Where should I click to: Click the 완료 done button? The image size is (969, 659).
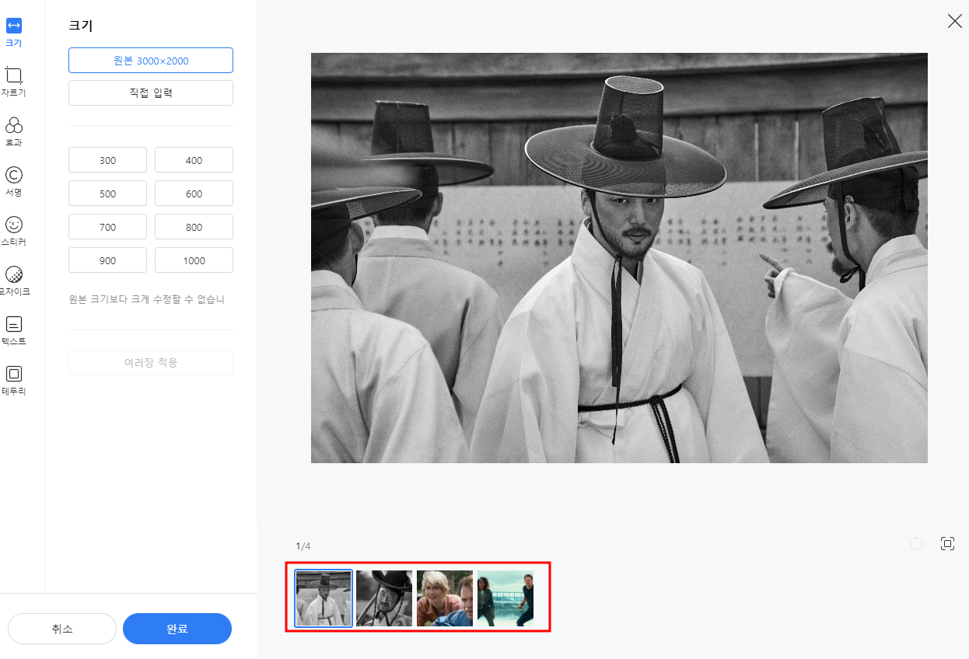(177, 629)
